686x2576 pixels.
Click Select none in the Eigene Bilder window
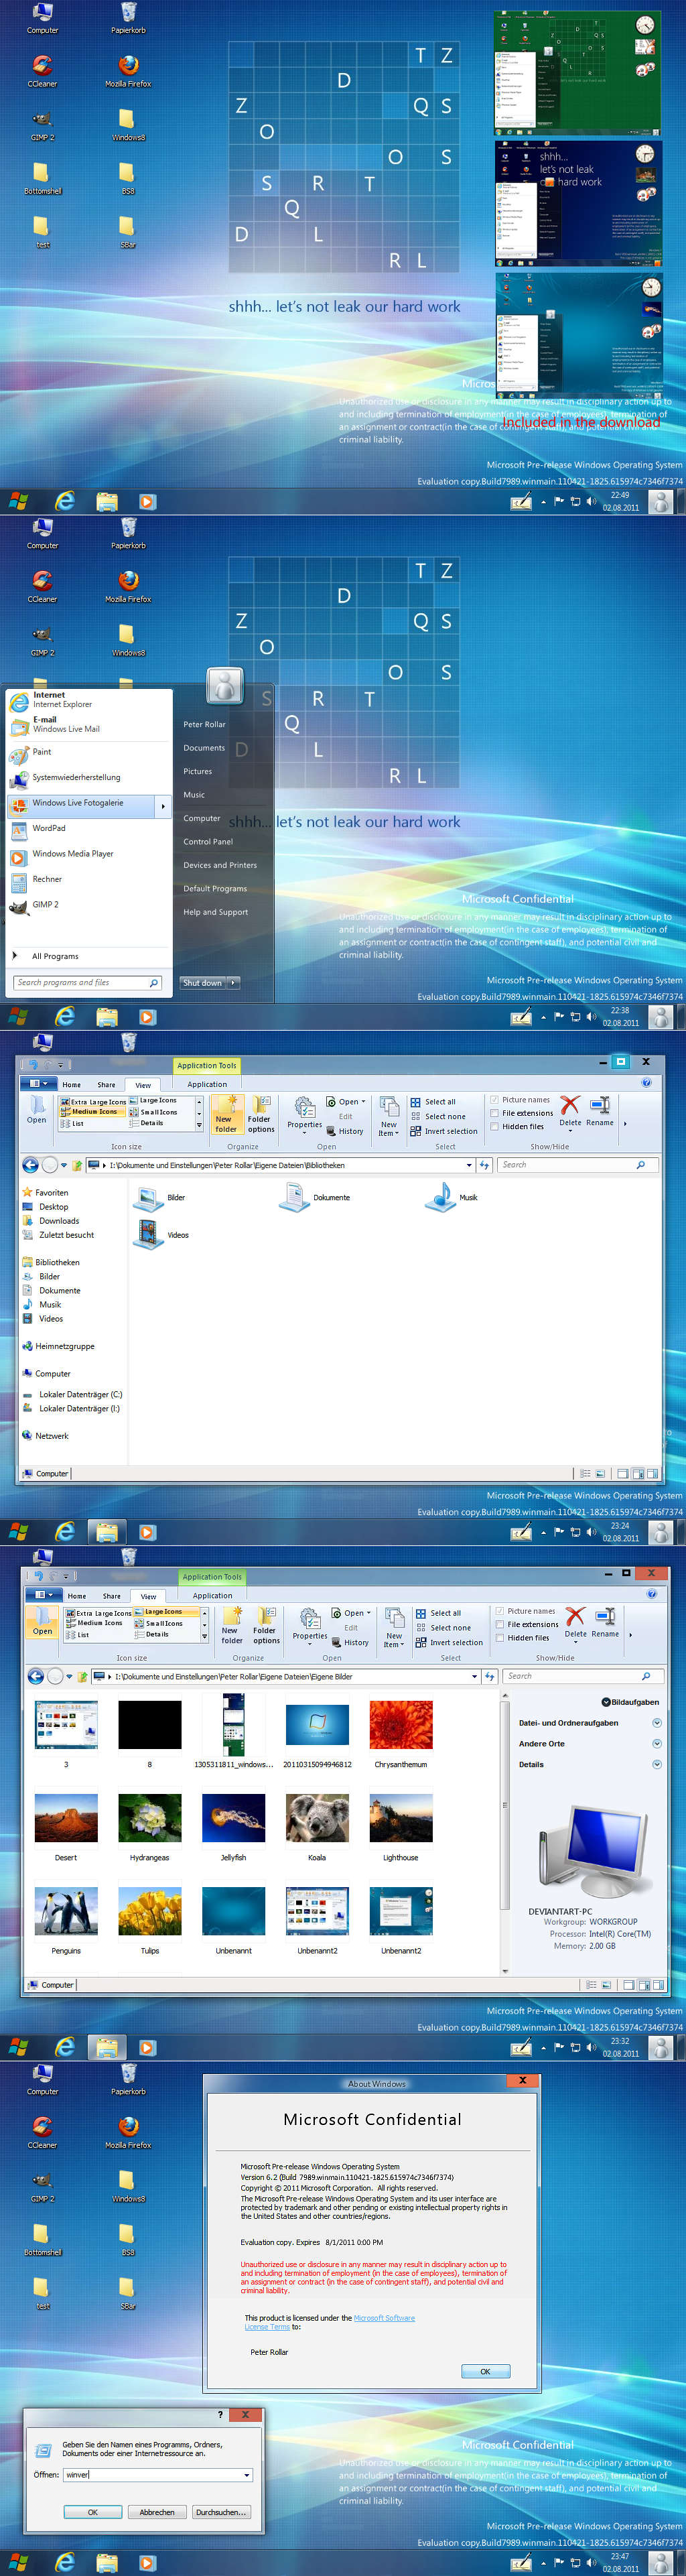point(443,1628)
